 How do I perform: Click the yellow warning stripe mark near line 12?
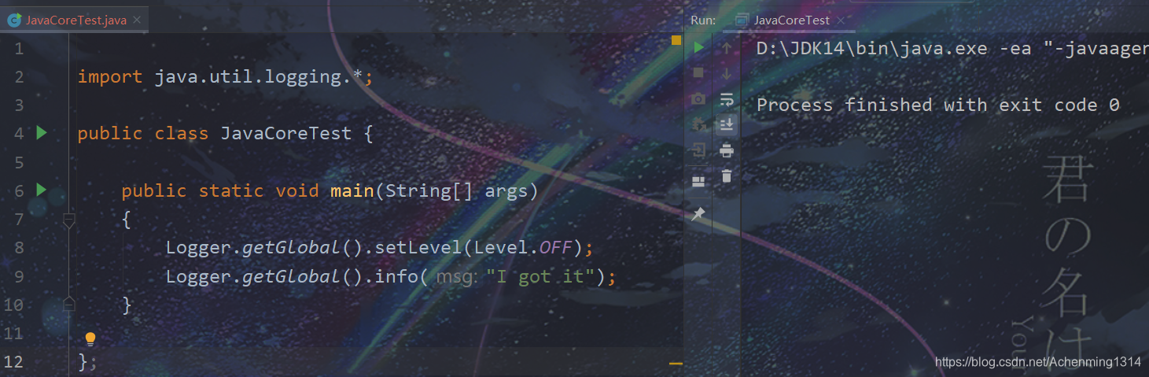(x=676, y=364)
